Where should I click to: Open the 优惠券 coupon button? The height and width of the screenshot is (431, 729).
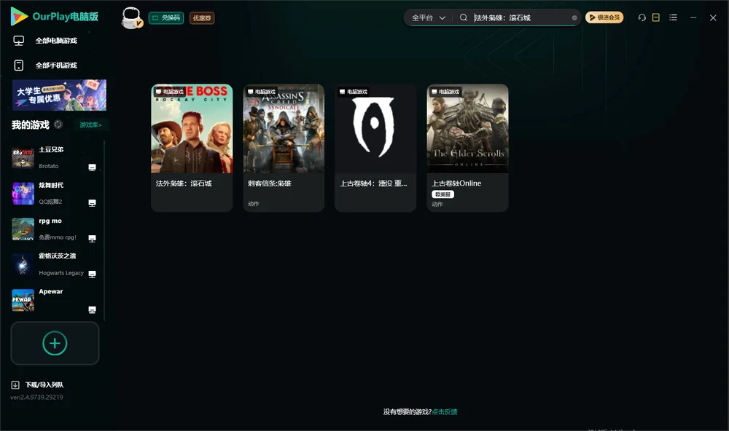pos(202,17)
